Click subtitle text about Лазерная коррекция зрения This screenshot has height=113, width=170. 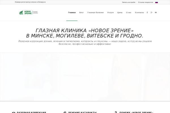tap(85, 43)
